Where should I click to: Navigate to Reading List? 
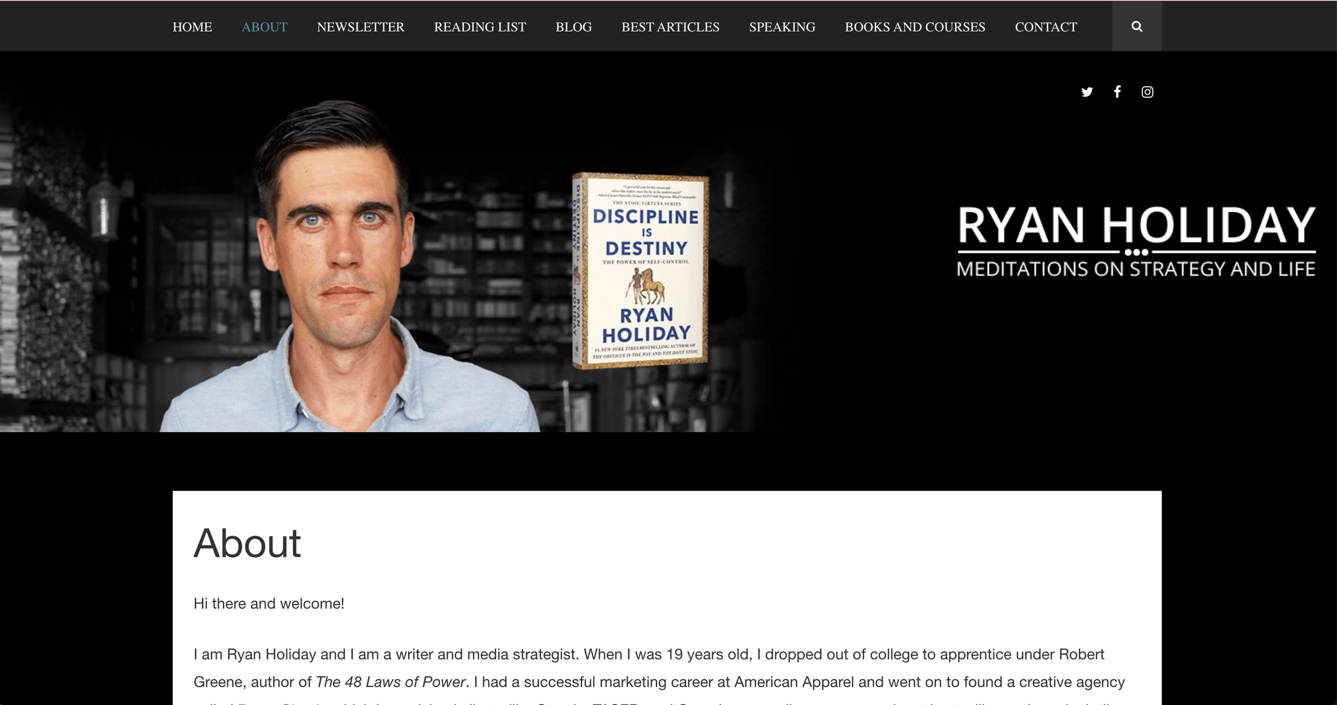tap(480, 27)
